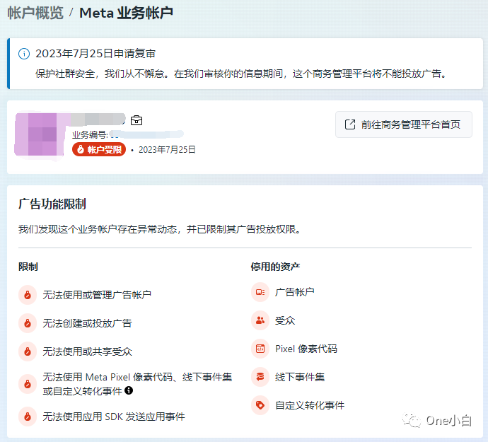Click the Pixel 像素代码 label
Image resolution: width=488 pixels, height=442 pixels.
pyautogui.click(x=306, y=349)
